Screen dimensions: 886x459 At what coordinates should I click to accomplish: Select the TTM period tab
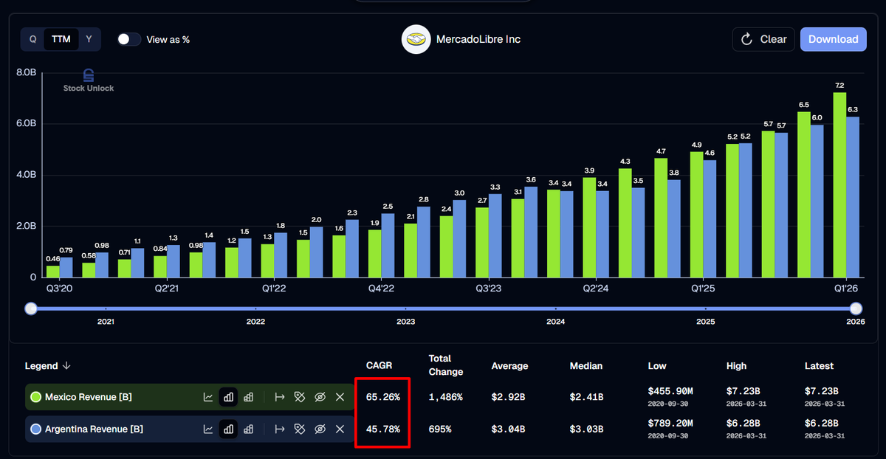(61, 39)
